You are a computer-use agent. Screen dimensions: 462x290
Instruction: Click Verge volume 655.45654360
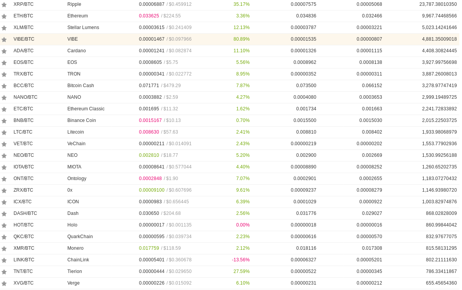pyautogui.click(x=441, y=283)
